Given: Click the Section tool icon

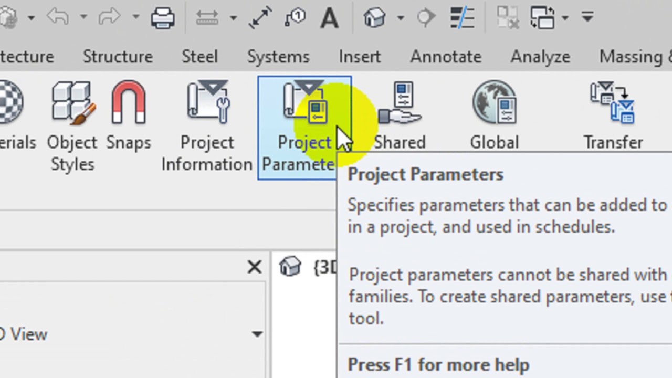Looking at the screenshot, I should [x=426, y=18].
